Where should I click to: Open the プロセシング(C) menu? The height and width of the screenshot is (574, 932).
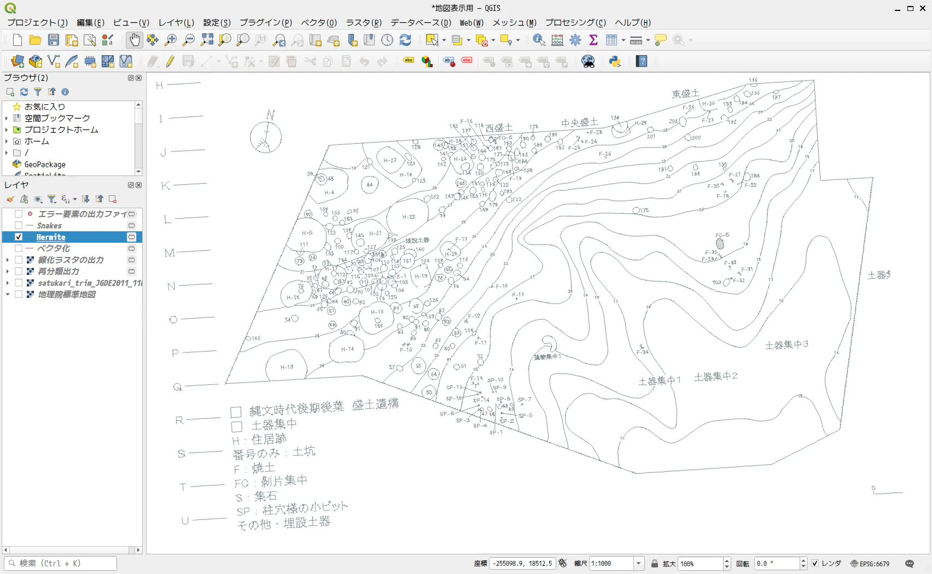[x=575, y=22]
